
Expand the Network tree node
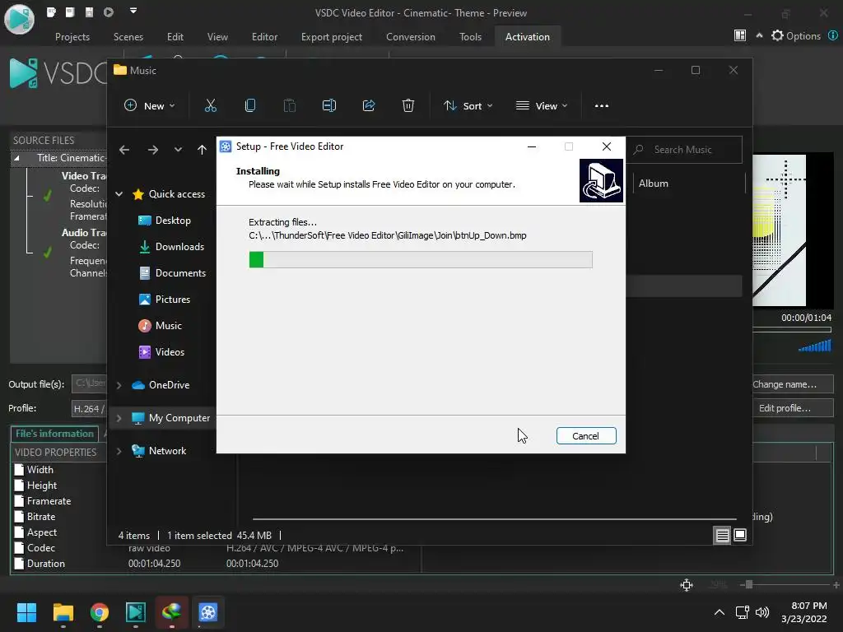click(119, 452)
